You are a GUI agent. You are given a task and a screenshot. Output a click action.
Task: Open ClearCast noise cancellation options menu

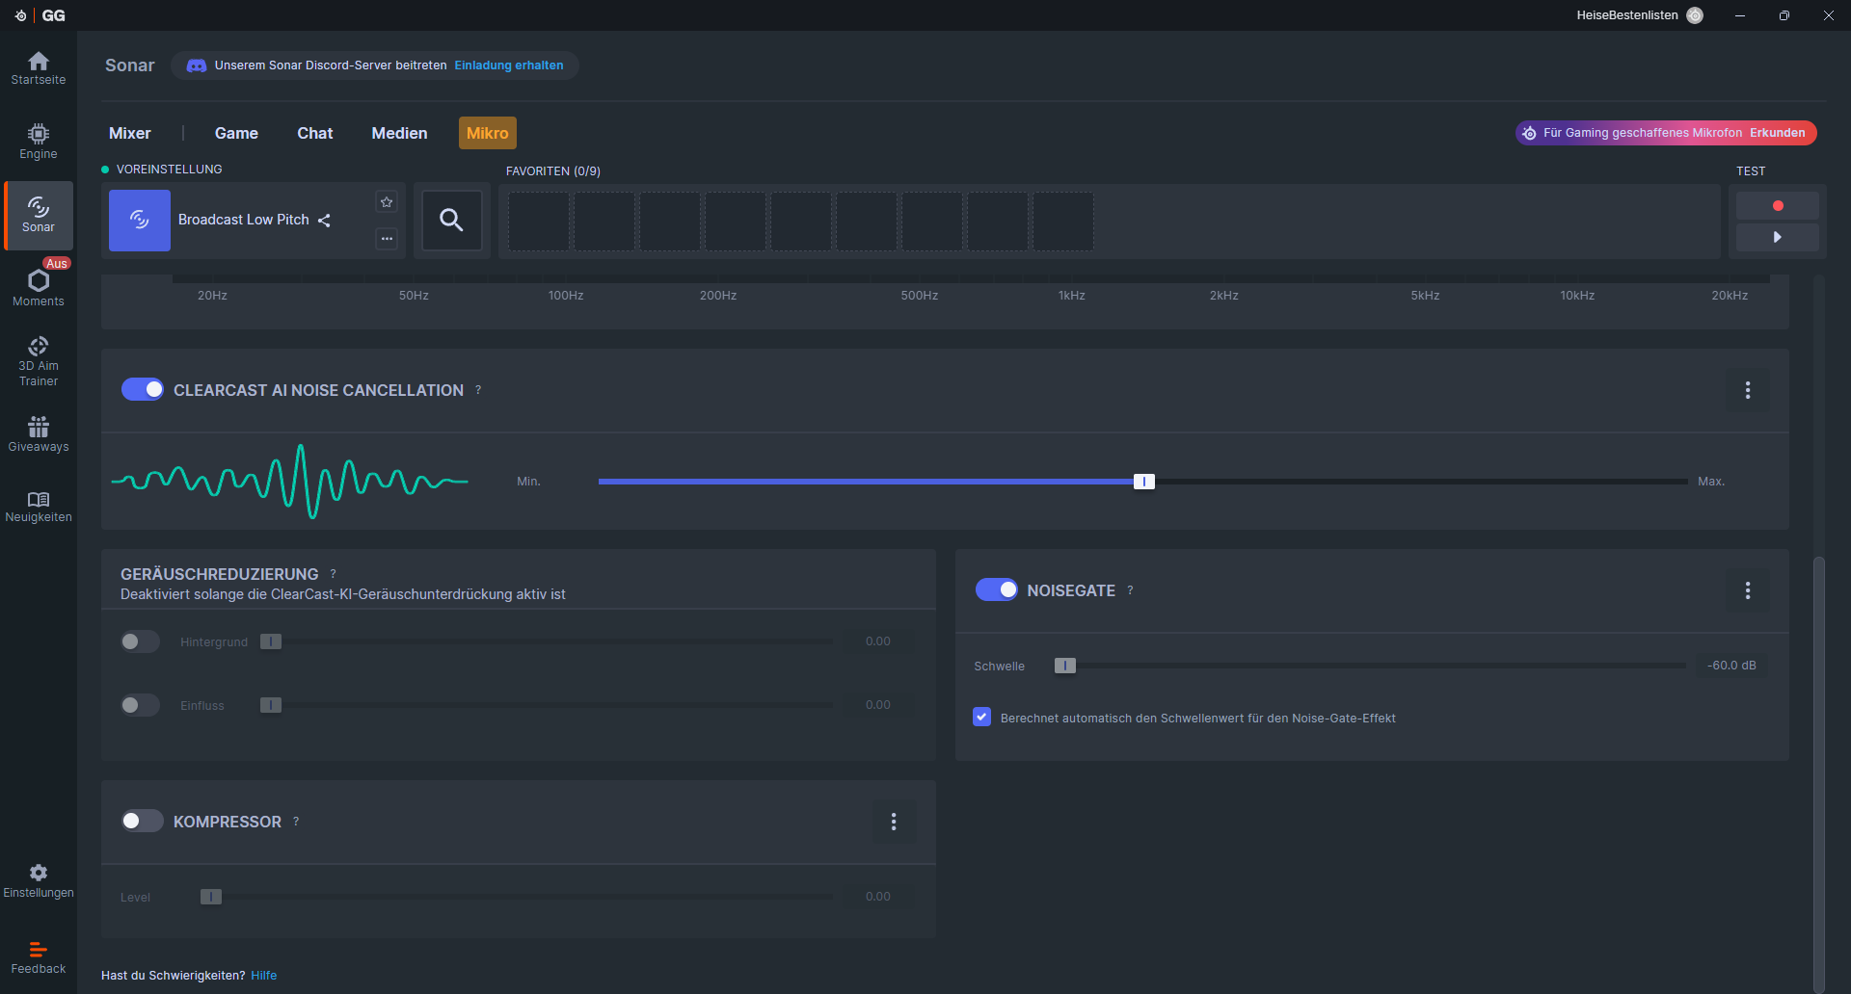click(1747, 390)
